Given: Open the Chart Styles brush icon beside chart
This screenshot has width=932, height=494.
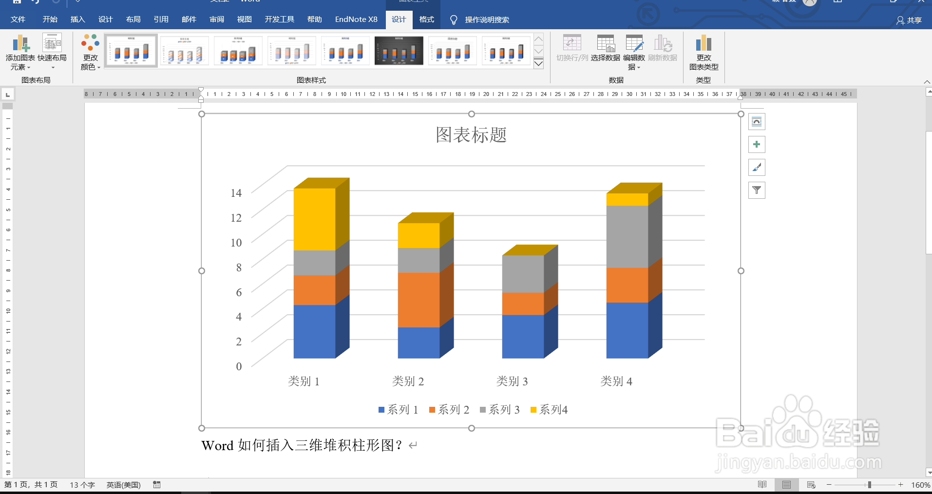Looking at the screenshot, I should [757, 167].
